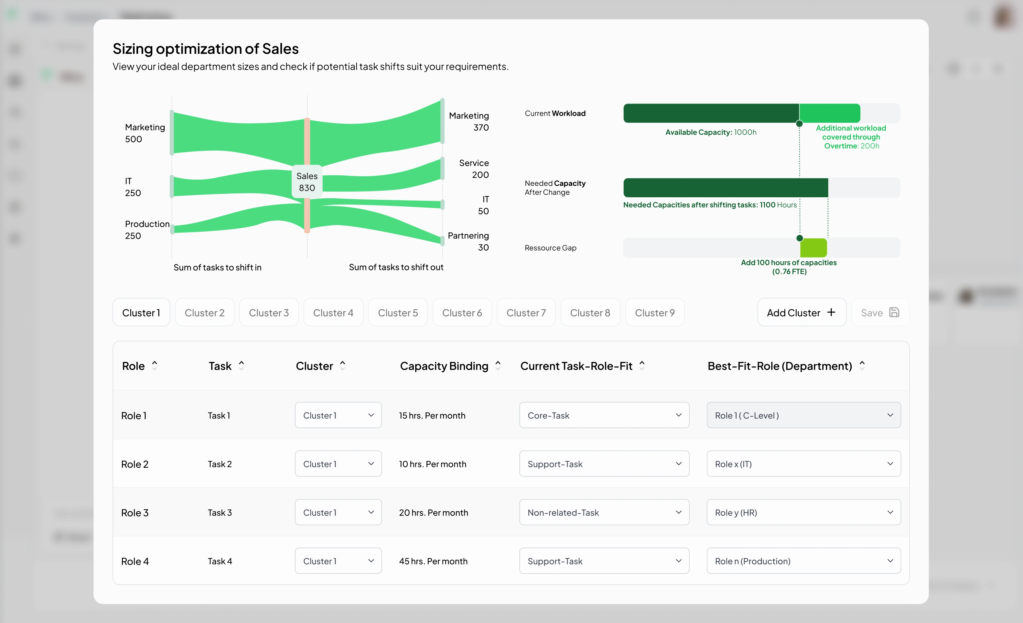Click the Add Cluster button

pyautogui.click(x=802, y=312)
